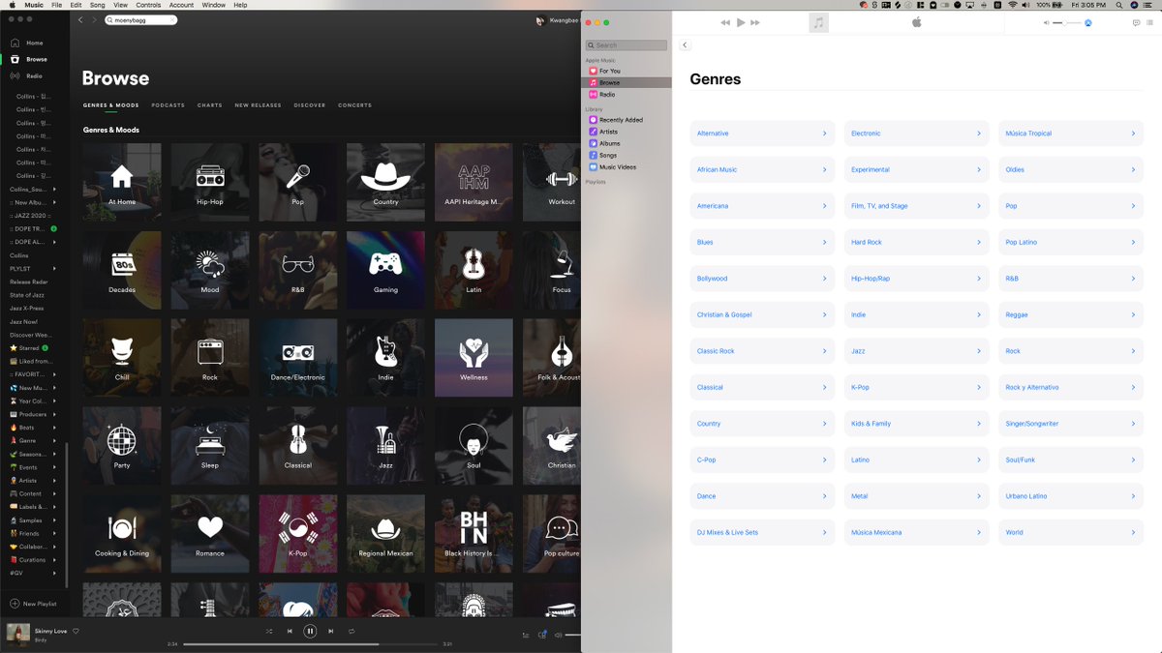Open Spotify play queue icon

[526, 635]
